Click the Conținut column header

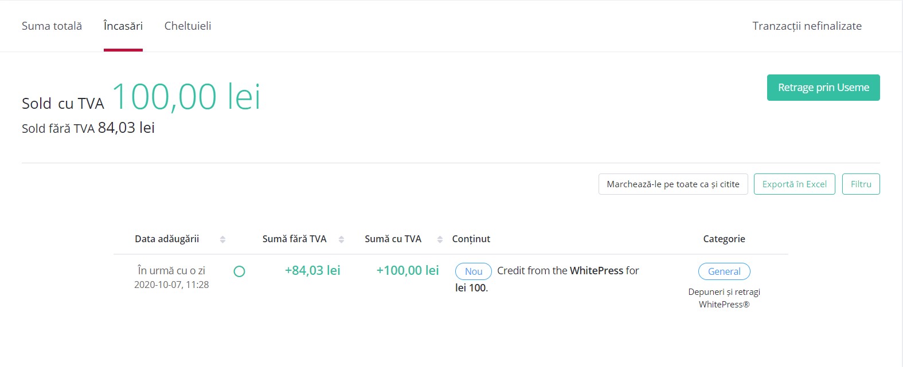tap(471, 239)
